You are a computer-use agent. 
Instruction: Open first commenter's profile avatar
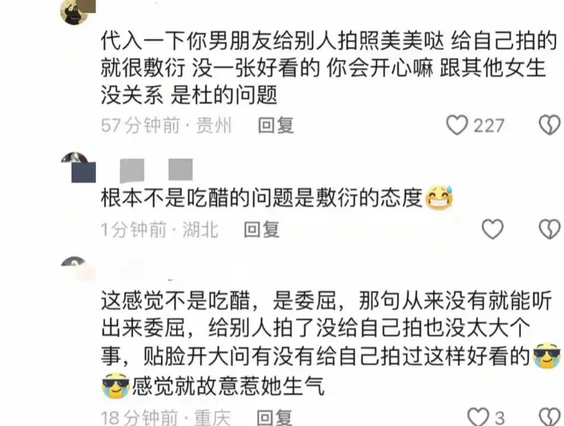77,12
